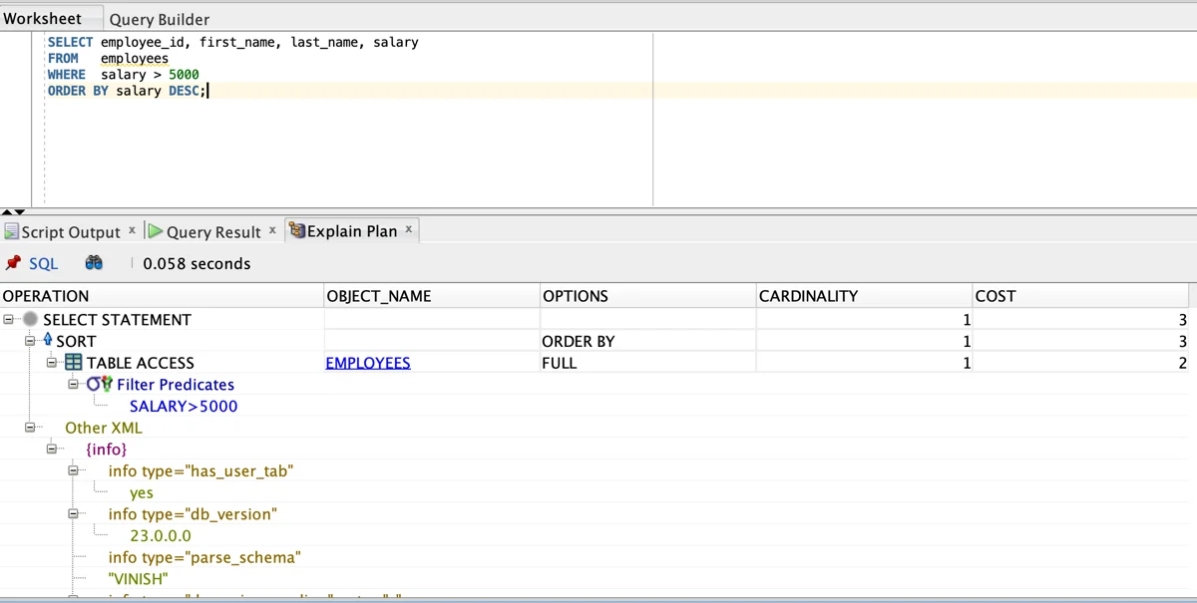This screenshot has height=603, width=1197.
Task: Click the "VINISH" schema value
Action: tap(138, 579)
